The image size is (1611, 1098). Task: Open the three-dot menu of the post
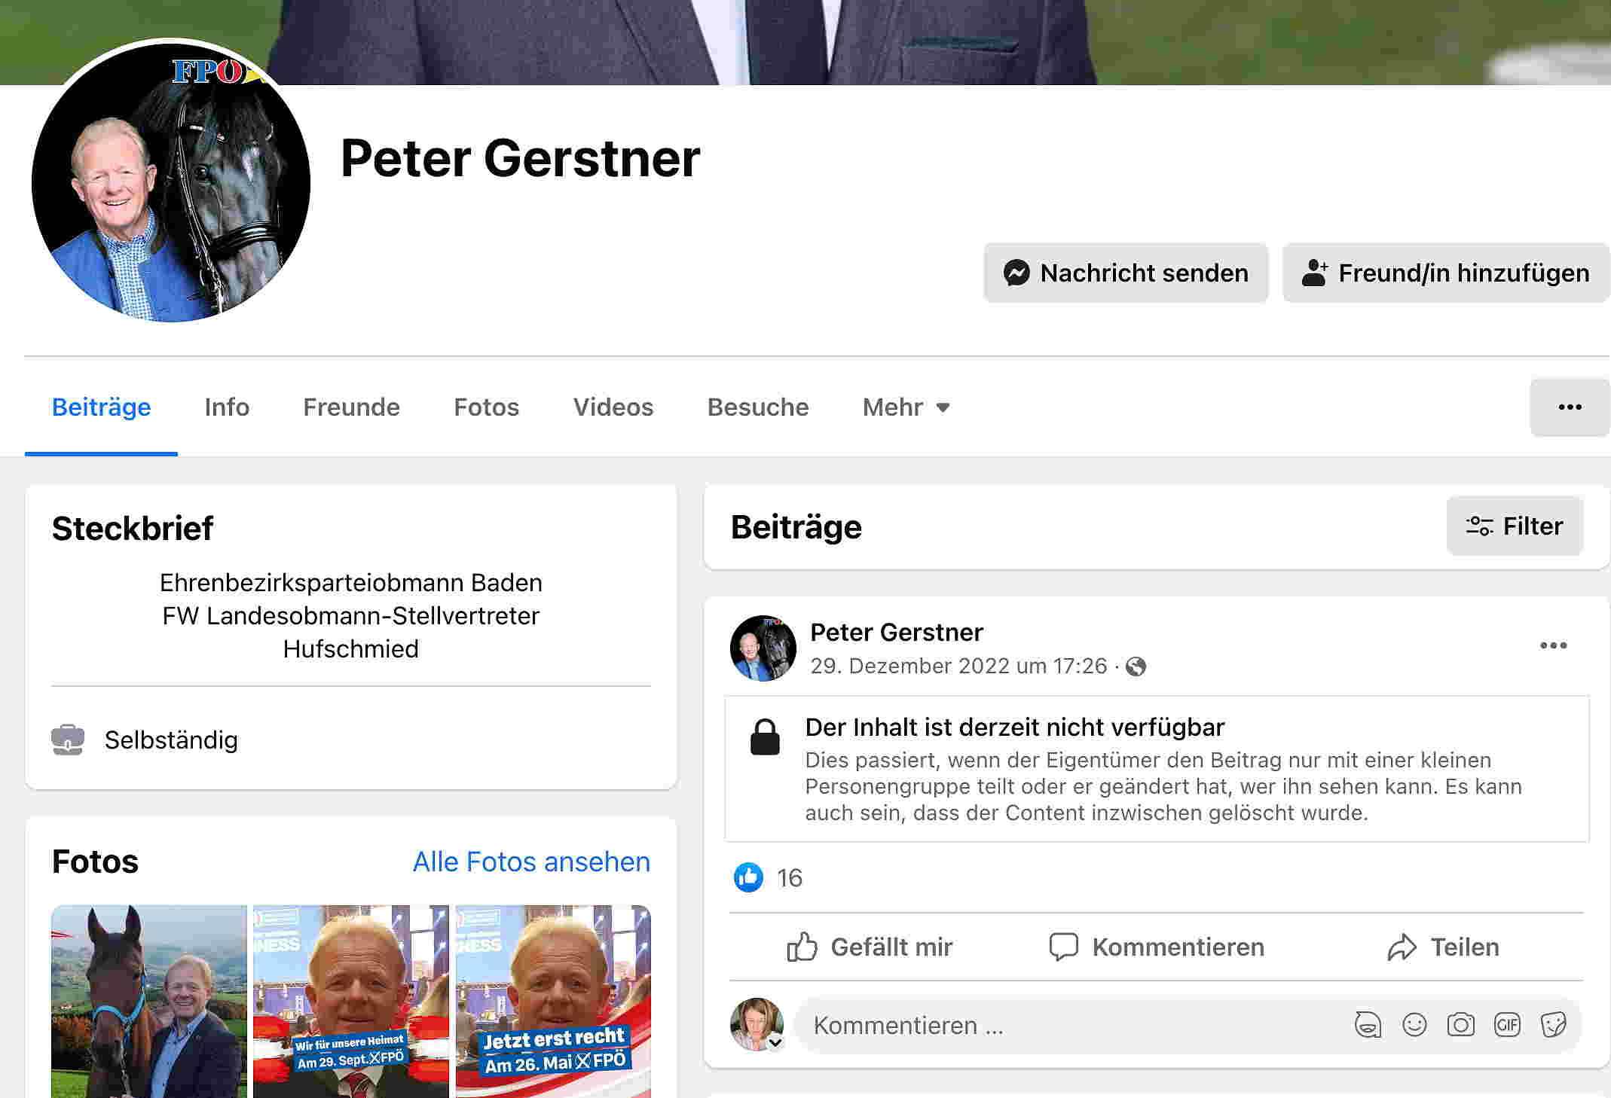(x=1553, y=645)
